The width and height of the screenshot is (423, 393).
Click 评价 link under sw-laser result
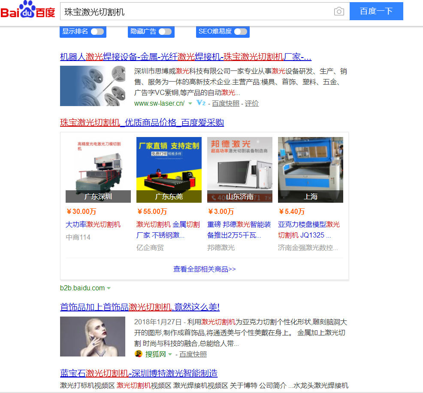[x=252, y=104]
